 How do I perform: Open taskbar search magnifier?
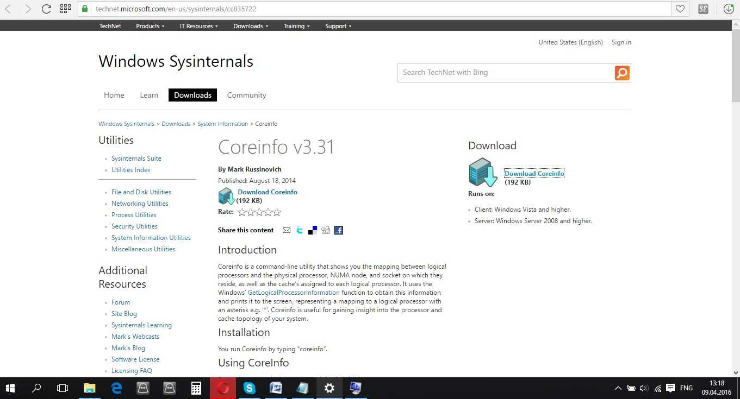pyautogui.click(x=37, y=388)
